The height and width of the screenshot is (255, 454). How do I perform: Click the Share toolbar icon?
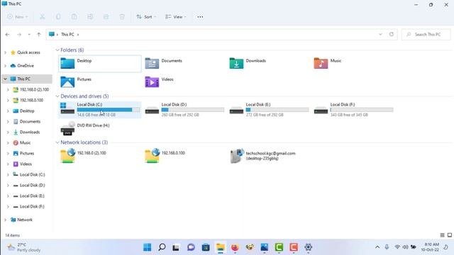point(106,17)
